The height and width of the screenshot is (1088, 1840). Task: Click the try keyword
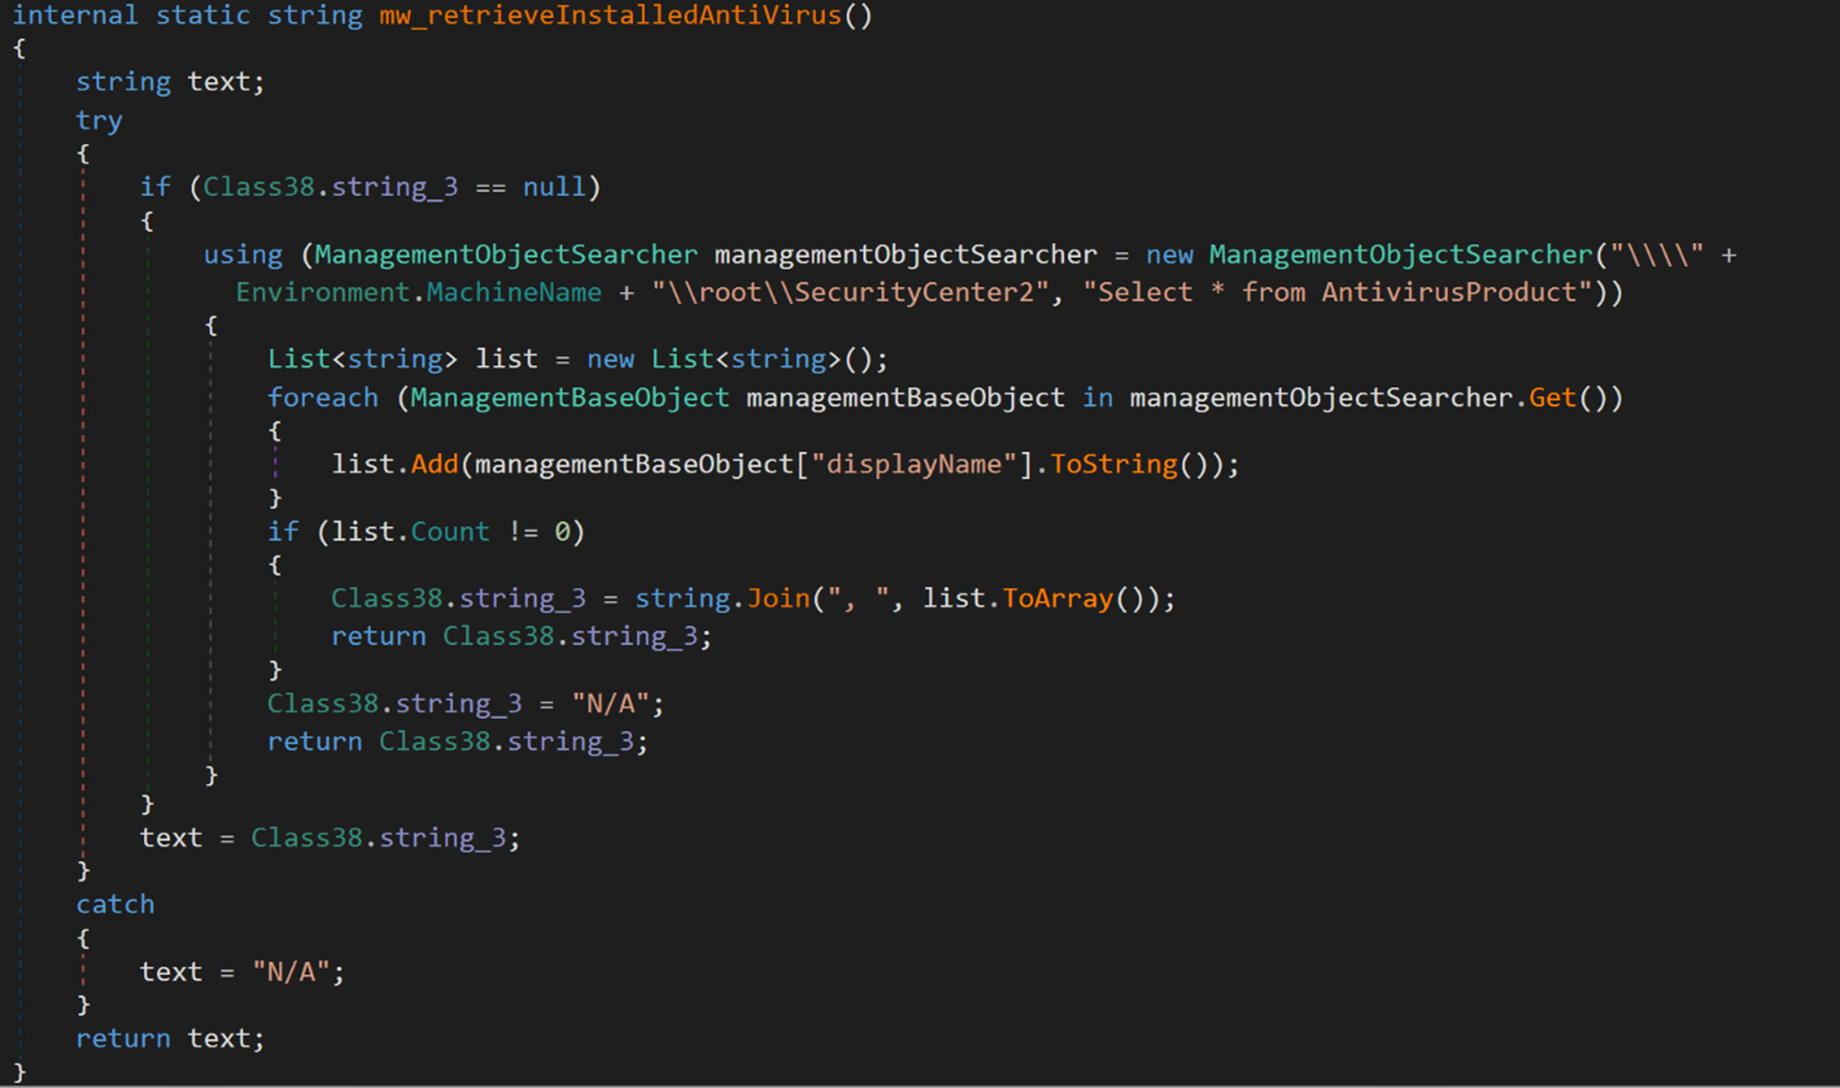[x=99, y=120]
